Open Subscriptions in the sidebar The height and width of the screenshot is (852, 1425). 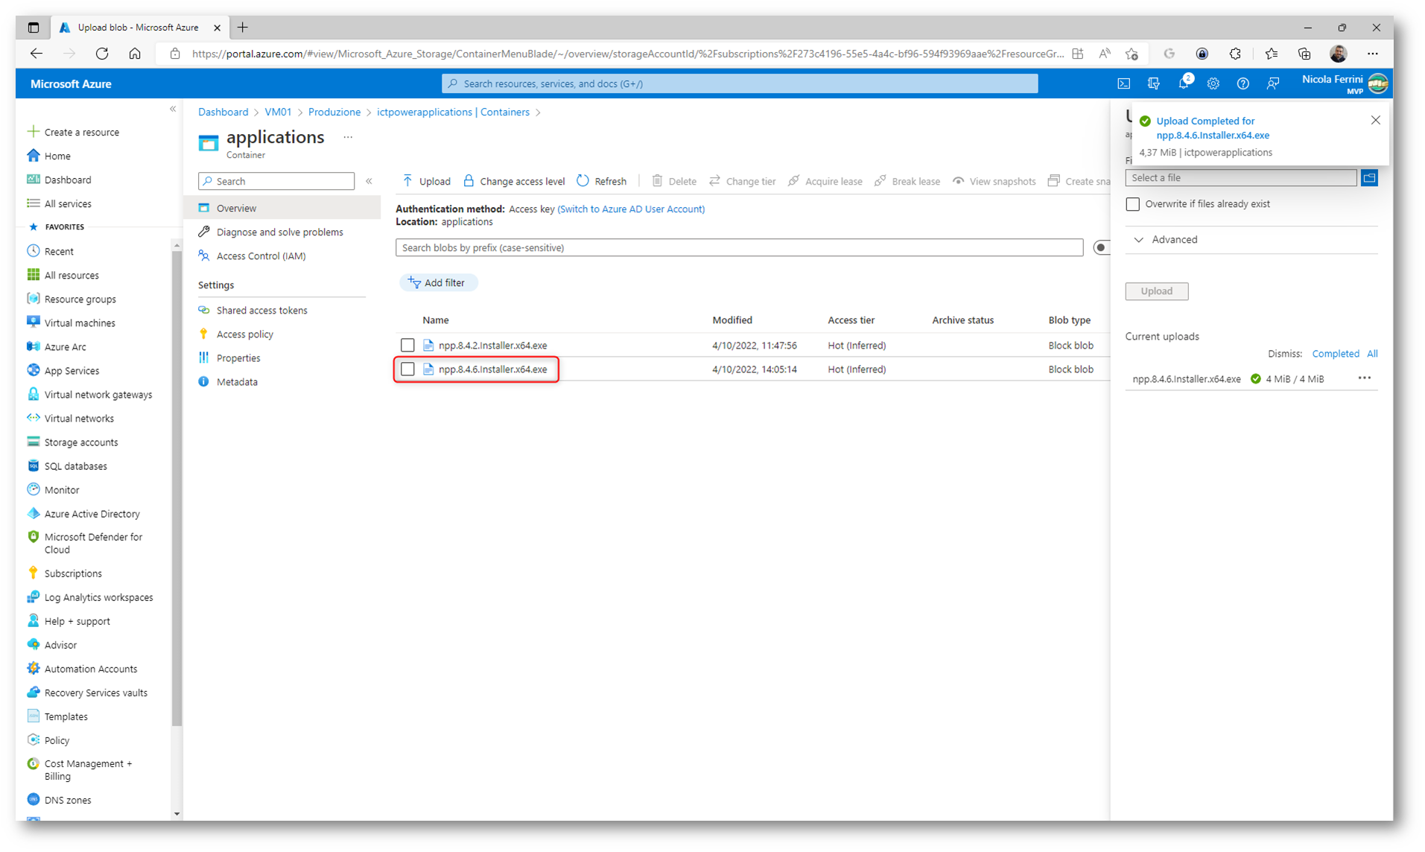(65, 573)
